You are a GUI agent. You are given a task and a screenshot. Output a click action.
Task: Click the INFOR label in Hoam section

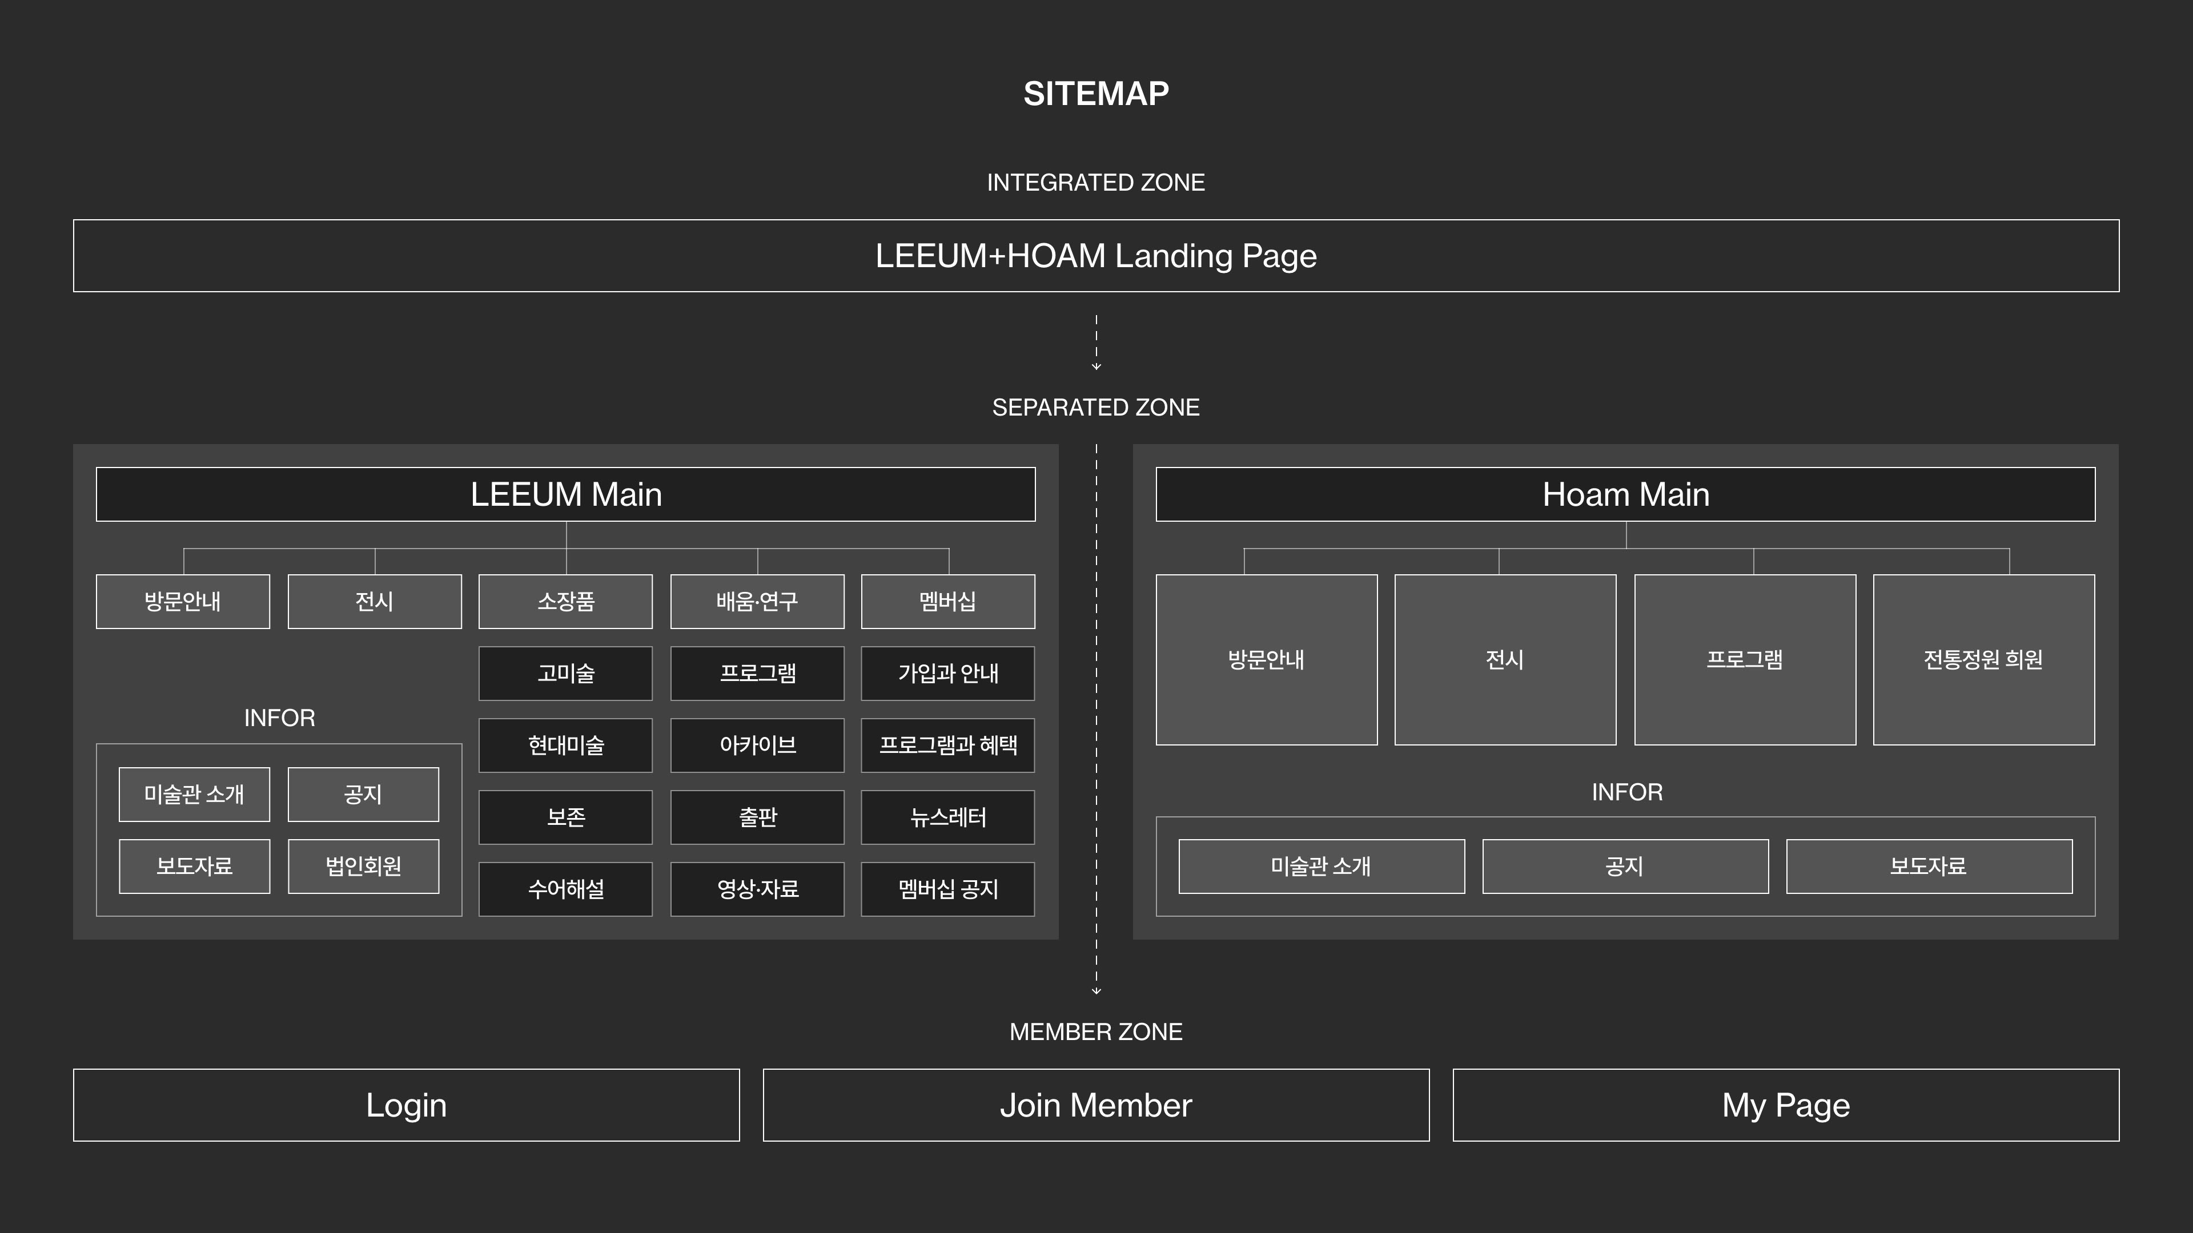tap(1627, 792)
